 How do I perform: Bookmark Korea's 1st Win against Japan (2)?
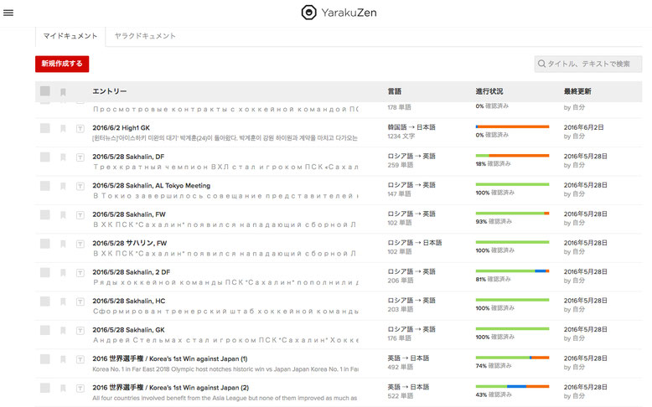63,389
